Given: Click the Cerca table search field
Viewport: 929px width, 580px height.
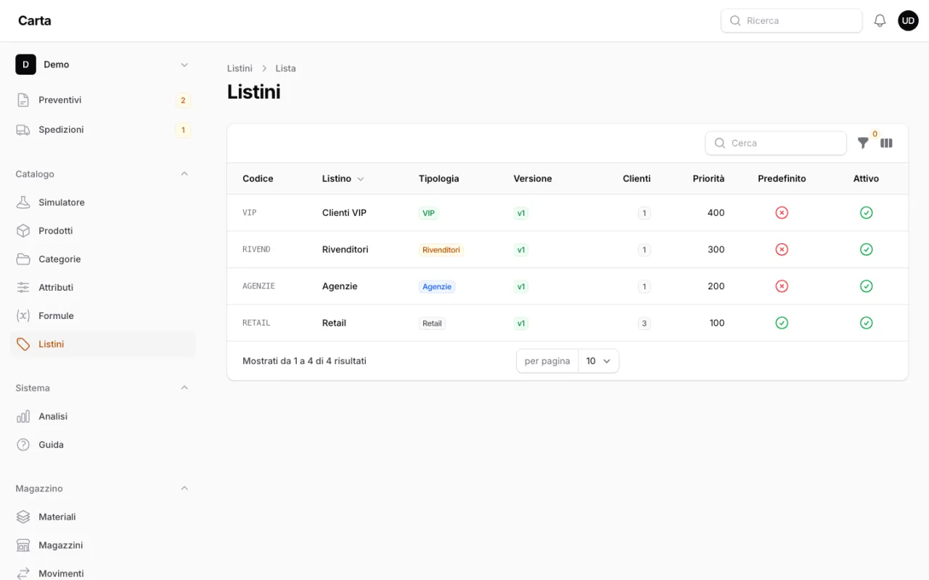Looking at the screenshot, I should coord(776,143).
